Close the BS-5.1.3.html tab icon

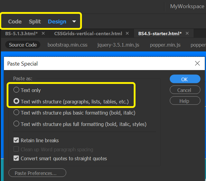tap(43, 33)
